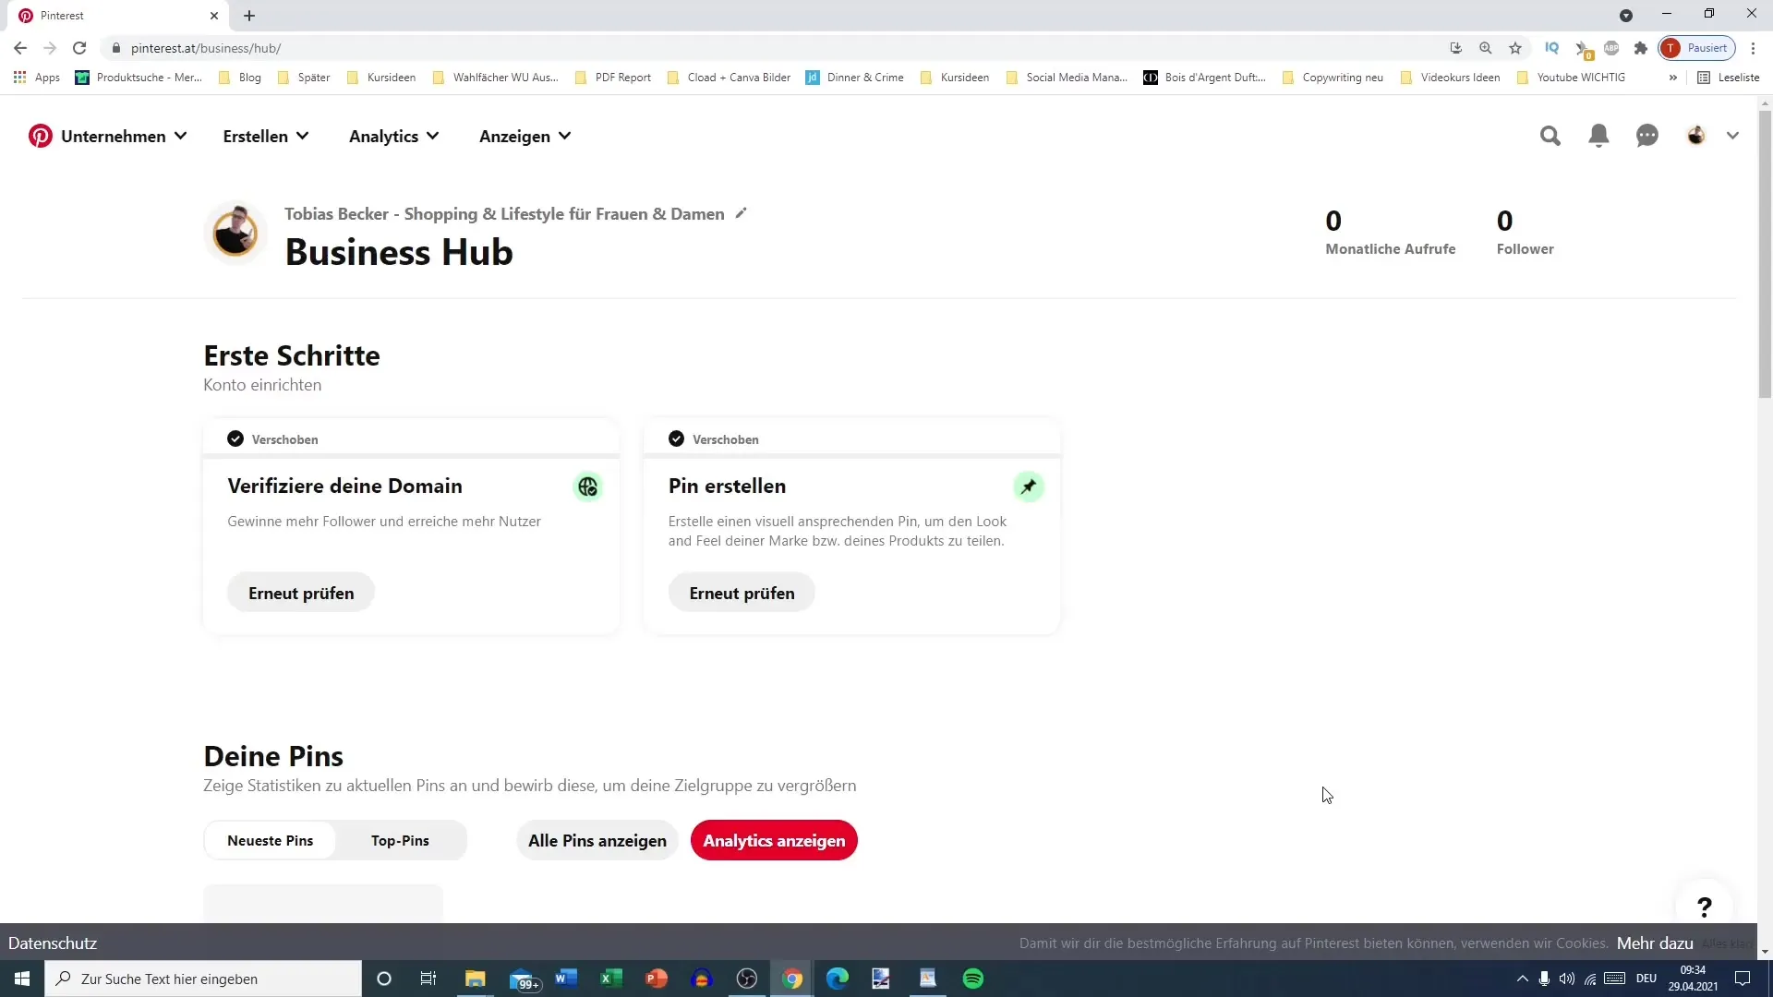This screenshot has height=997, width=1773.
Task: Expand hidden bookmarks with double chevron
Action: coord(1672,78)
